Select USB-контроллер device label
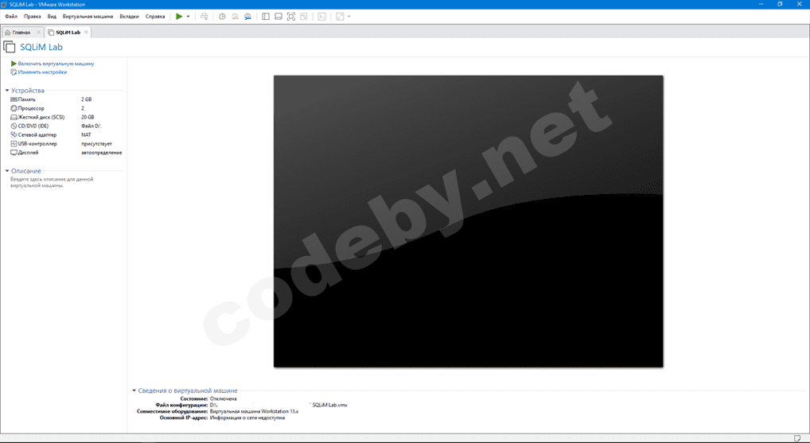This screenshot has width=810, height=443. pyautogui.click(x=37, y=143)
